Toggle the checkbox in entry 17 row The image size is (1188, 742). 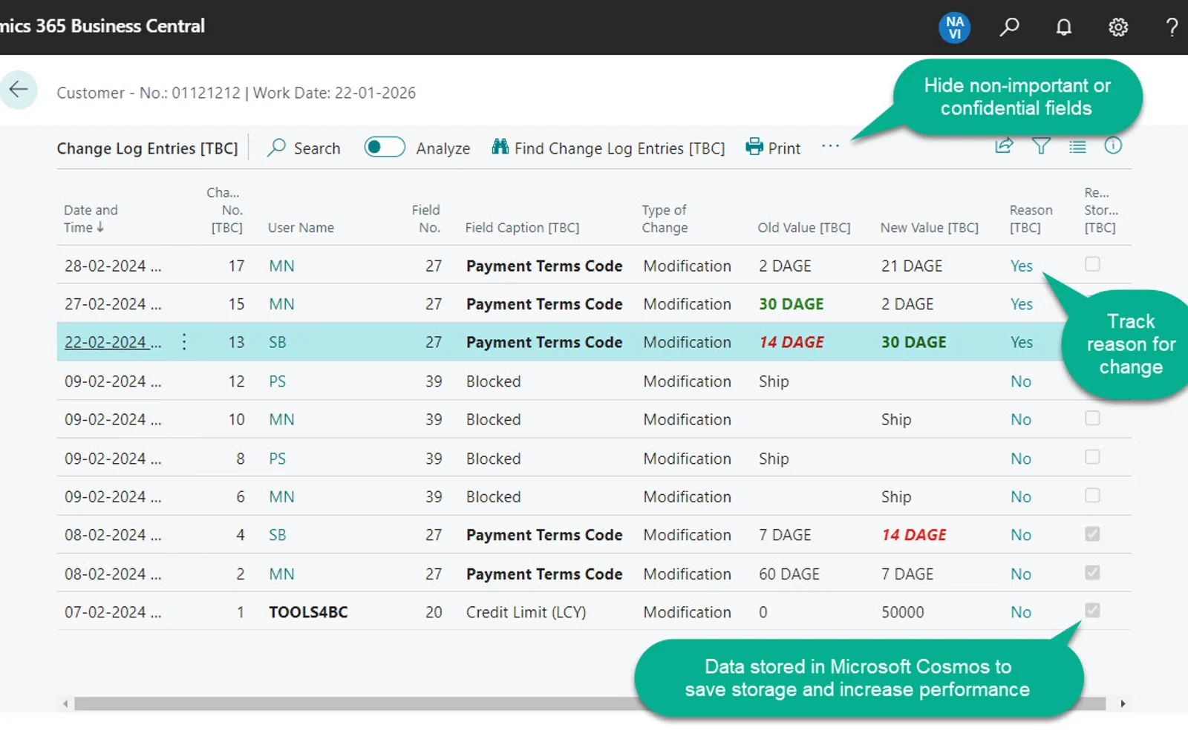pos(1092,264)
